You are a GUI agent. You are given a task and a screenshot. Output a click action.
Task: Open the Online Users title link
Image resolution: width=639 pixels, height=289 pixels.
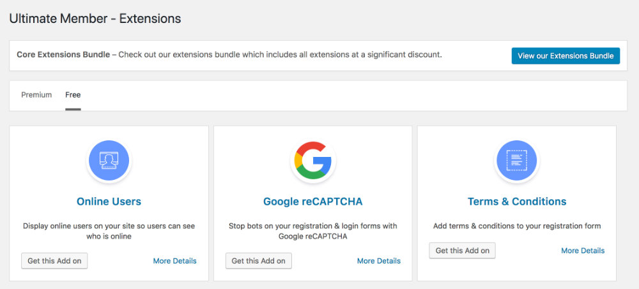pyautogui.click(x=109, y=202)
